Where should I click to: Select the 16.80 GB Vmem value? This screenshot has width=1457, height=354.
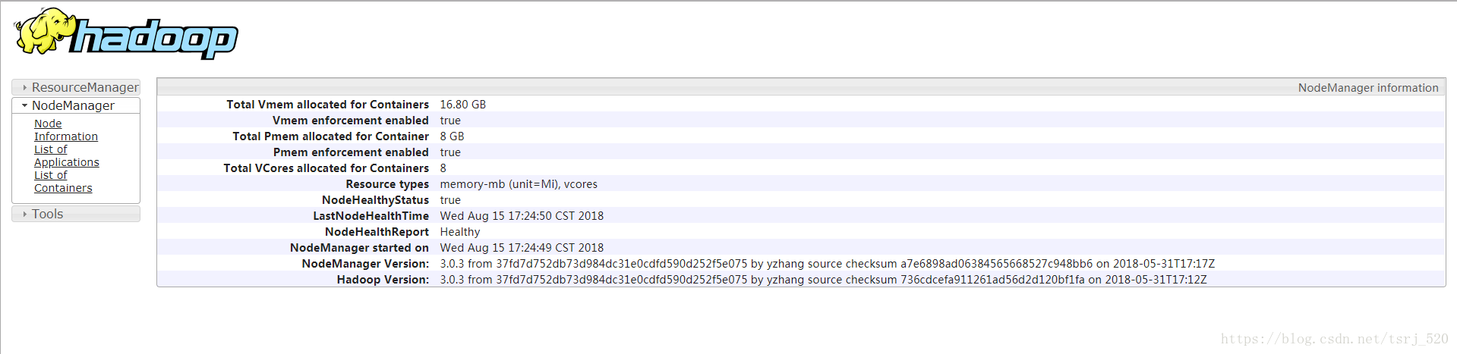(463, 105)
